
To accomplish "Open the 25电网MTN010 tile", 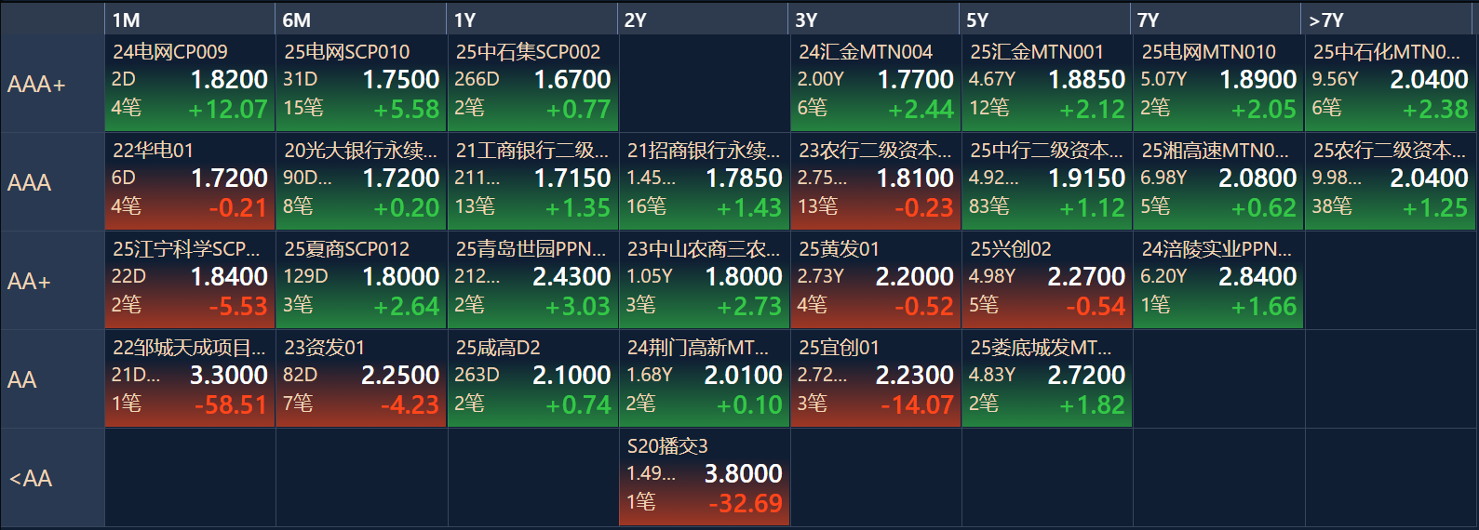I will [1217, 83].
